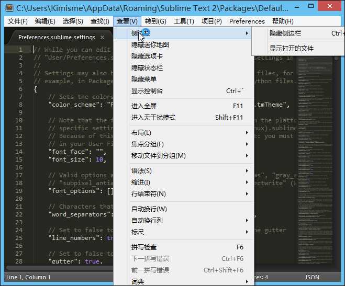The width and height of the screenshot is (345, 286).
Task: Close the open 查看(V) menu
Action: [127, 21]
